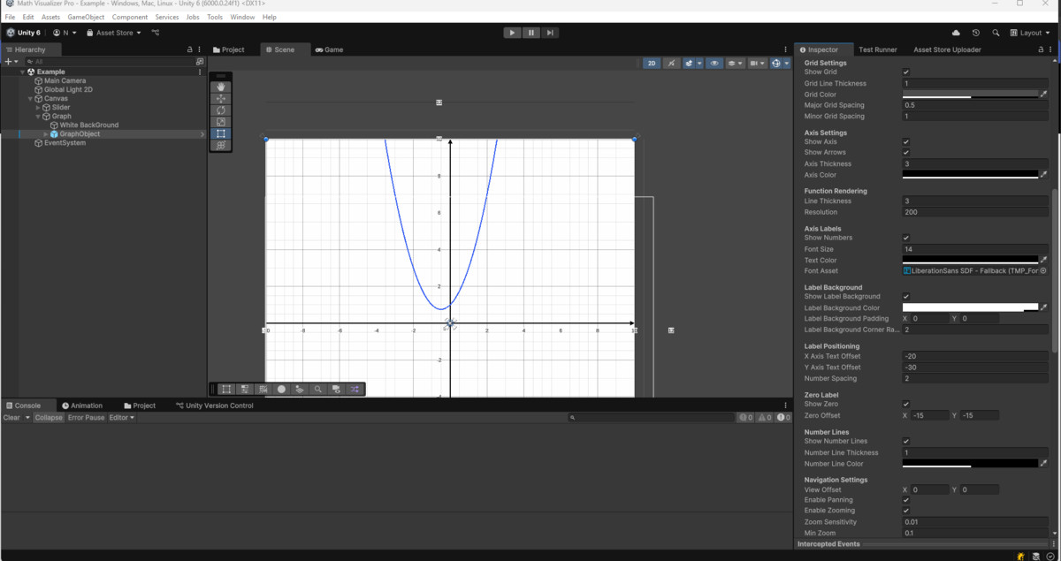The height and width of the screenshot is (561, 1061).
Task: Toggle the Enable Panning checkbox
Action: pos(905,500)
